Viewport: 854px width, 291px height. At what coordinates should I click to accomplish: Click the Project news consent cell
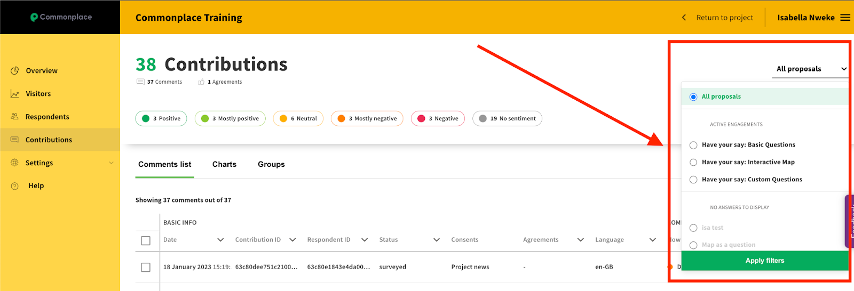pyautogui.click(x=470, y=267)
